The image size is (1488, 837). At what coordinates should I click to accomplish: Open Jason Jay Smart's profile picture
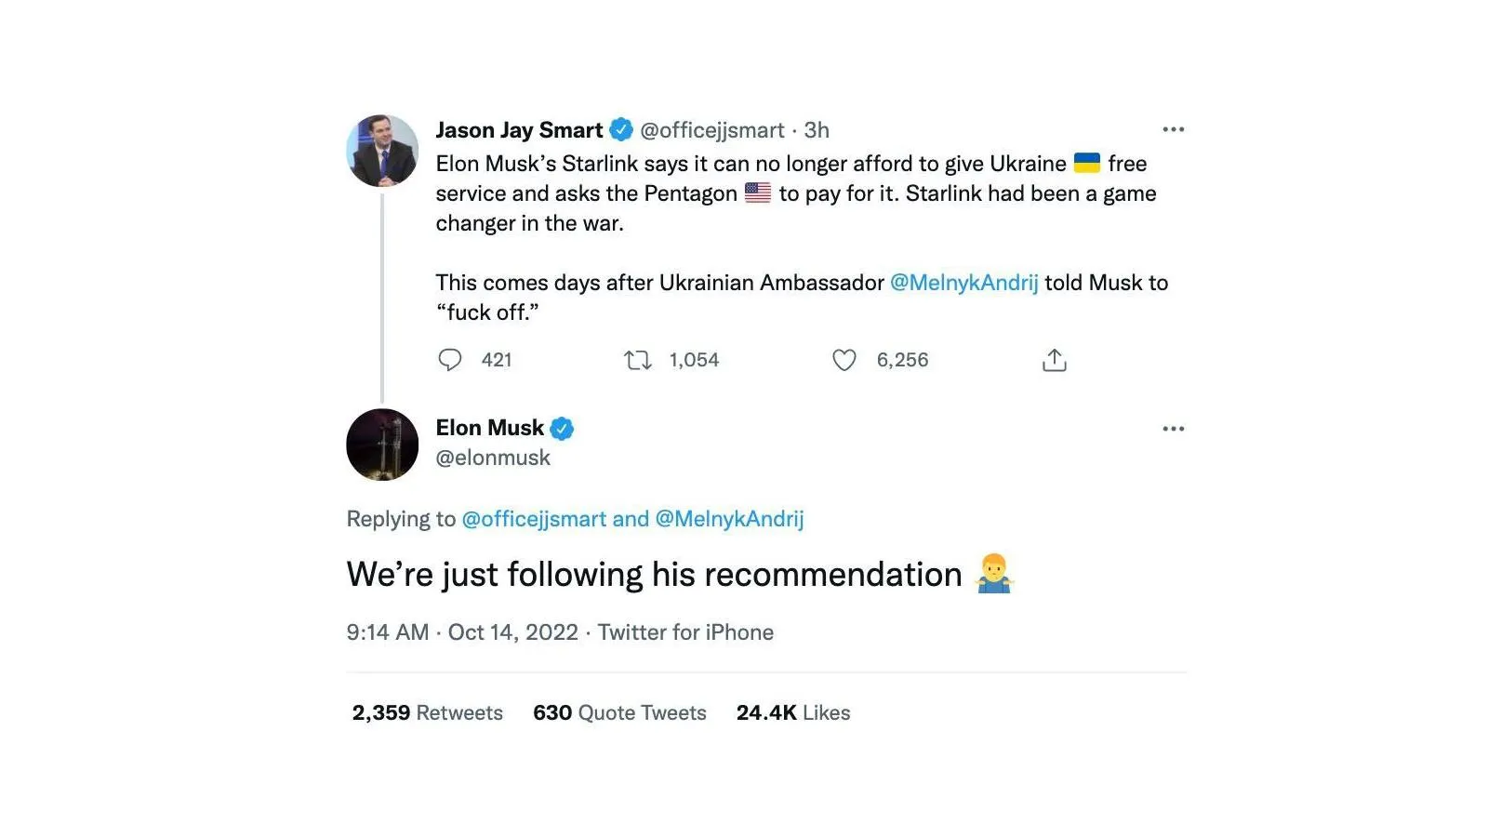[382, 151]
